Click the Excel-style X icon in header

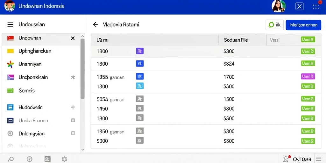(299, 7)
